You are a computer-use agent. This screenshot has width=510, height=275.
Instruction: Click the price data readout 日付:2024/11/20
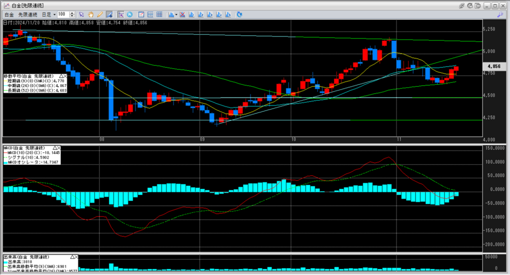21,23
